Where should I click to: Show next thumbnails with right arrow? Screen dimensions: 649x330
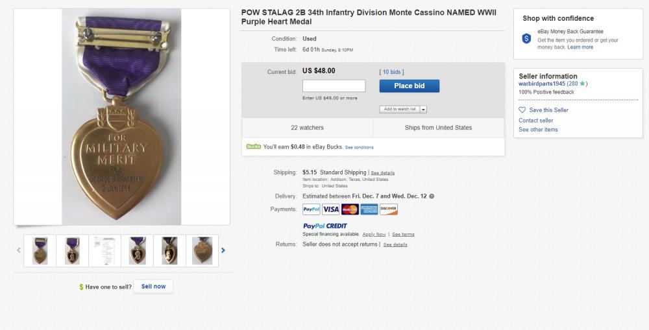(223, 250)
